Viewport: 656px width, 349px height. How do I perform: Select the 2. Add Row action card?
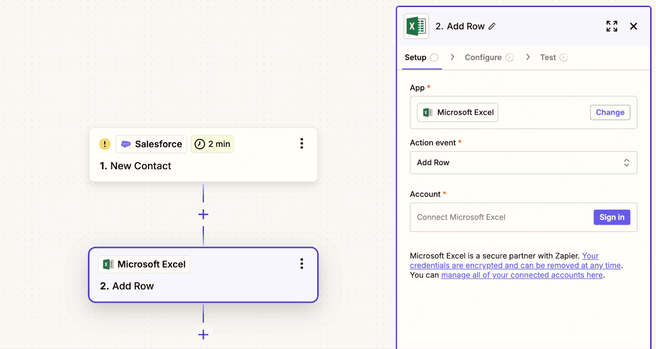[x=203, y=275]
